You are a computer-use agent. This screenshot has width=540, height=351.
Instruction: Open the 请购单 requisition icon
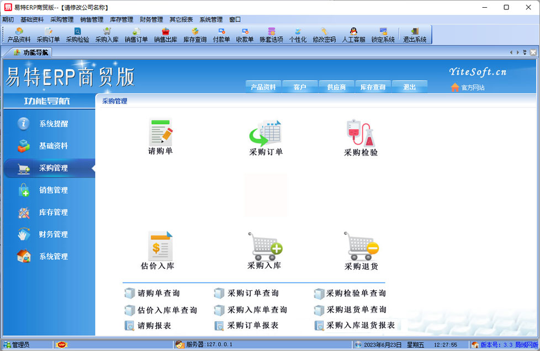(x=161, y=133)
